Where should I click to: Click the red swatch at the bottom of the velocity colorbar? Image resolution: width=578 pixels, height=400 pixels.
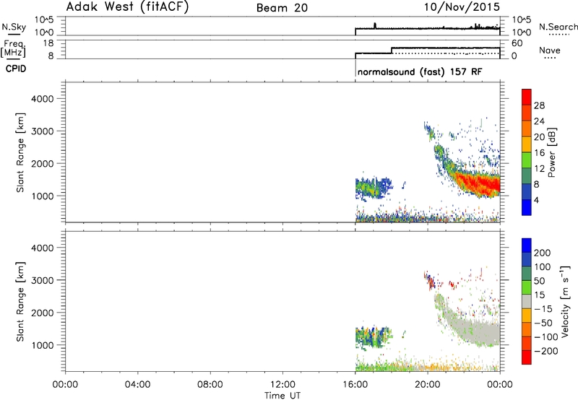tap(527, 357)
